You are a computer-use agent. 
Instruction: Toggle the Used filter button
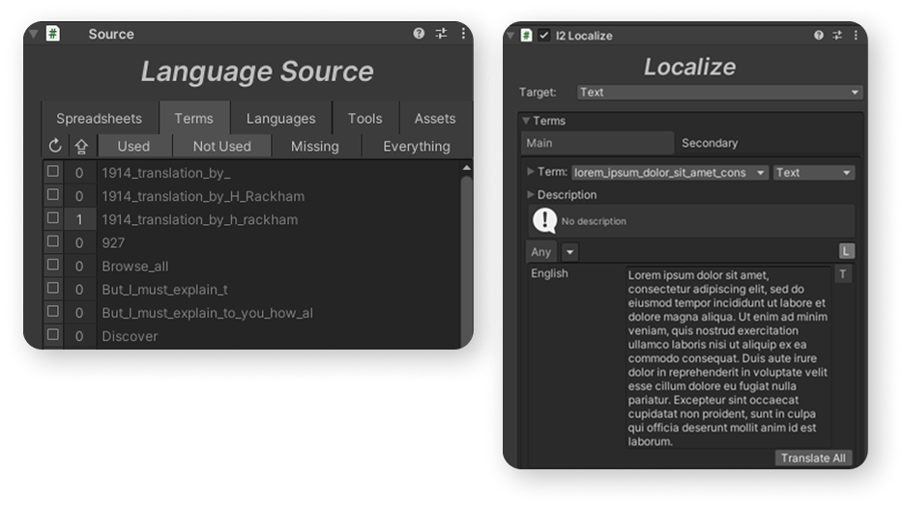pos(133,146)
